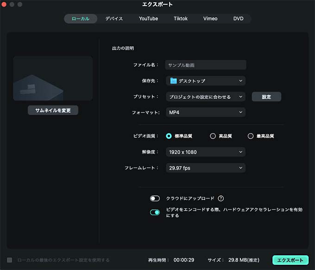Click the blue folder icon in 保存先
This screenshot has width=315, height=270.
pos(173,81)
